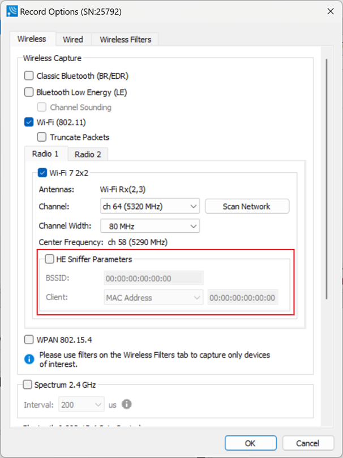Click the dialog's vertical scrollbar thumb
This screenshot has height=458, width=343.
pos(327,179)
